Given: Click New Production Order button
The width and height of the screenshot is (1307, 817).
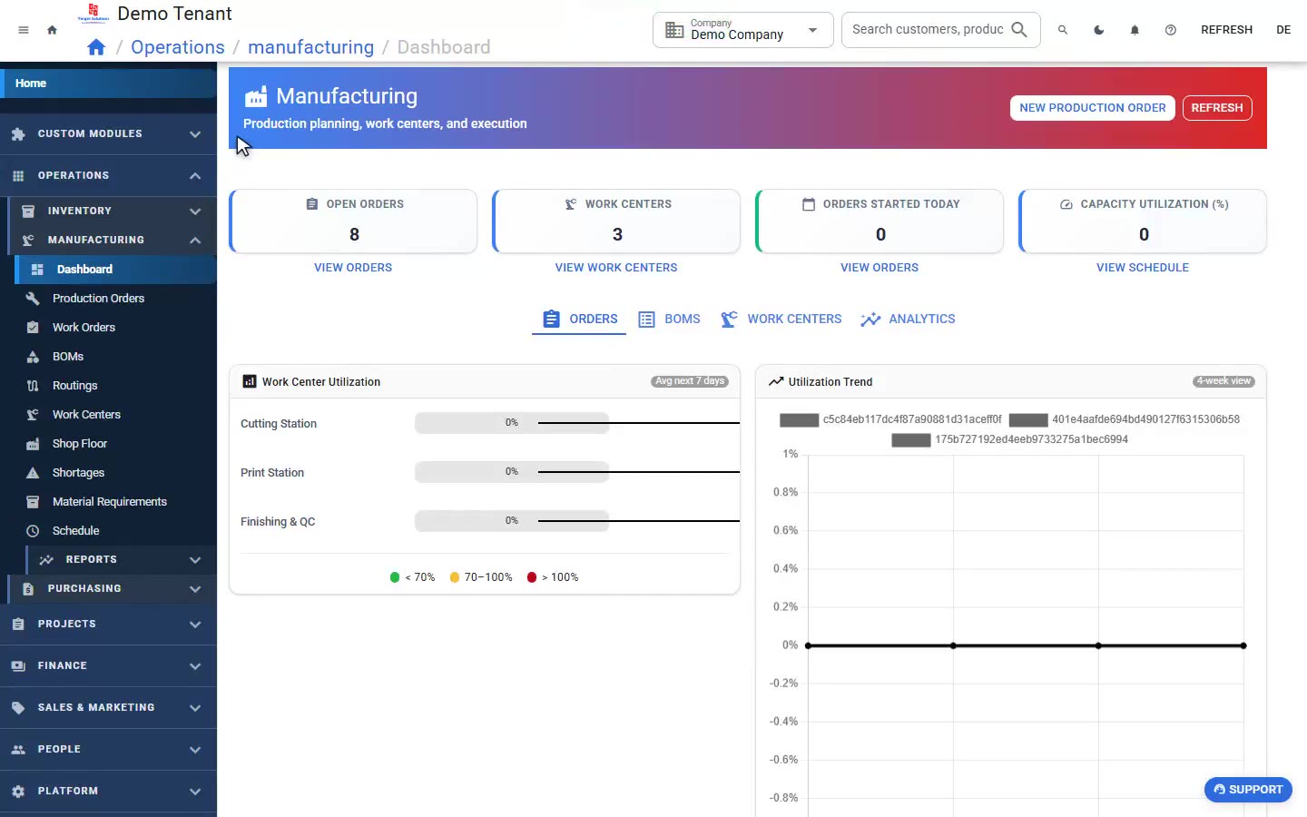Looking at the screenshot, I should [x=1092, y=108].
